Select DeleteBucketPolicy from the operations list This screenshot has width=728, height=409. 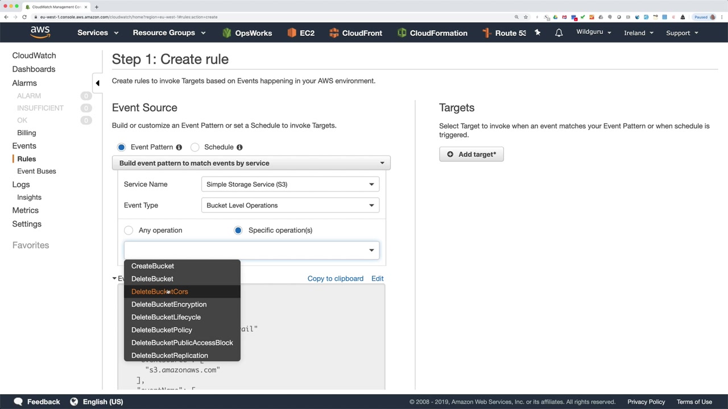click(x=162, y=330)
